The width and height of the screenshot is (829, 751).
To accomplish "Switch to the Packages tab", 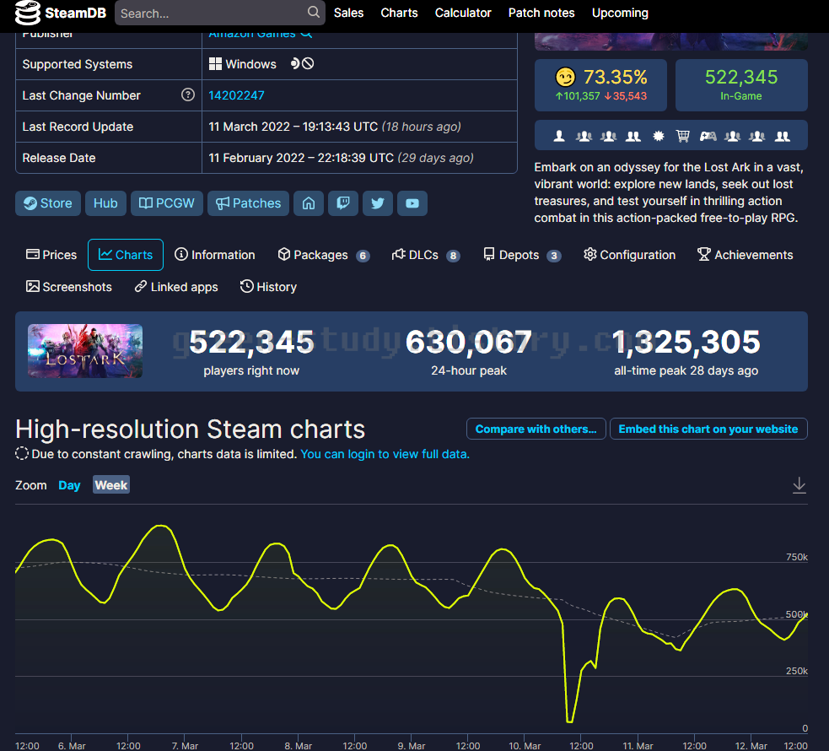I will (324, 255).
